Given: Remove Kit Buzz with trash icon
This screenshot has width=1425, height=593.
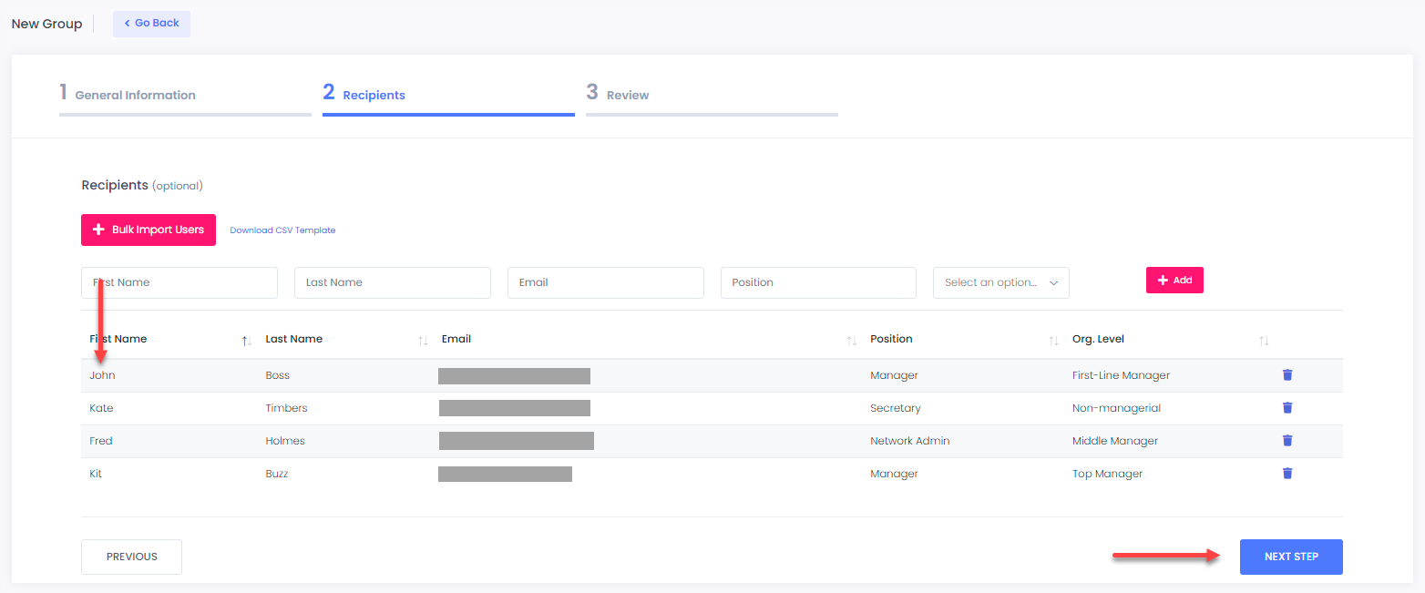Looking at the screenshot, I should 1287,474.
